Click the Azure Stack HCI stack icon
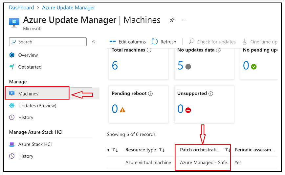Image resolution: width=285 pixels, height=175 pixels. (12, 144)
